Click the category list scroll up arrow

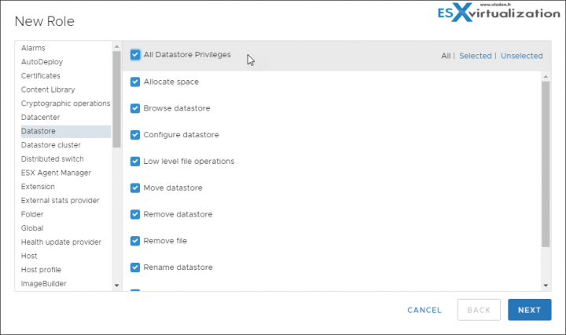pyautogui.click(x=116, y=46)
